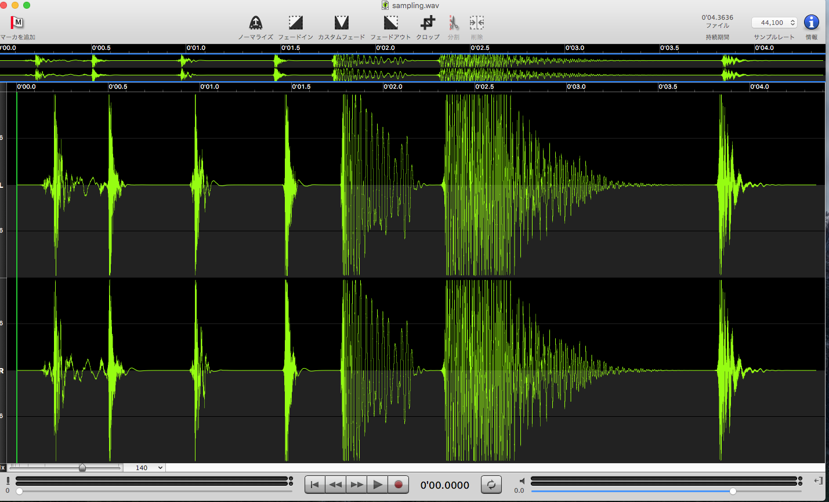Click the 削除 (delete) toolbar icon

pyautogui.click(x=477, y=23)
